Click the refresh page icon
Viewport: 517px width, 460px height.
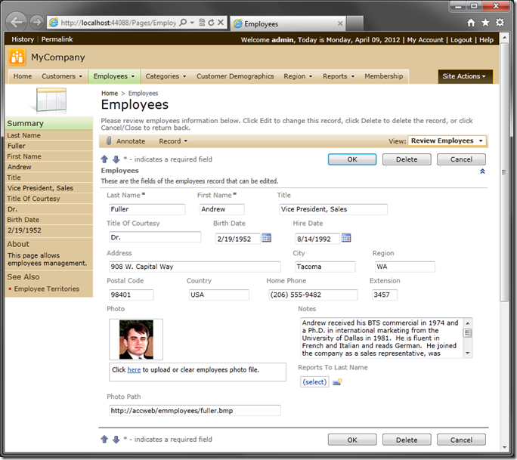[x=212, y=23]
